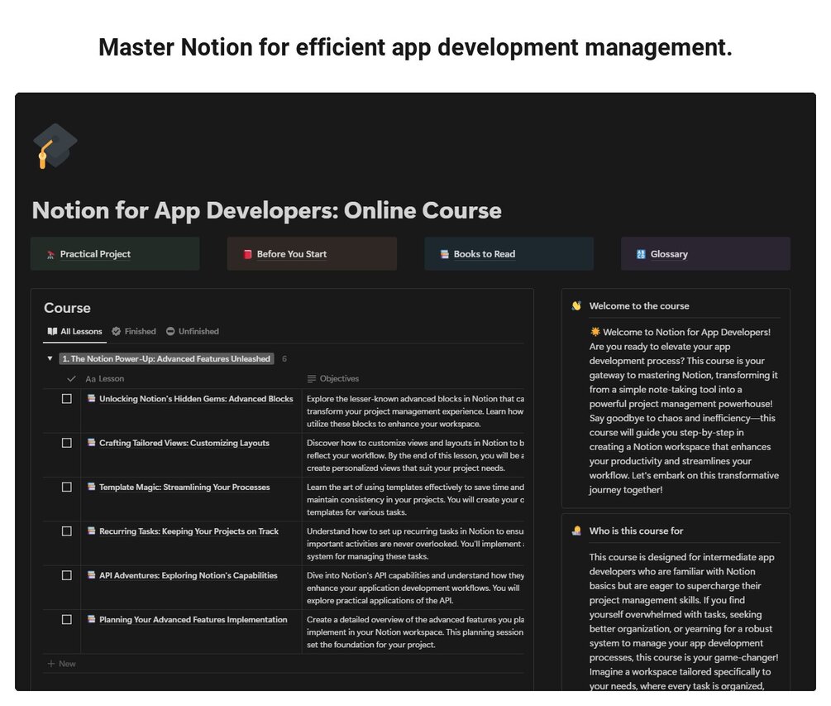Check the Planning Your Advanced Features checkbox
Image resolution: width=831 pixels, height=706 pixels.
click(67, 620)
